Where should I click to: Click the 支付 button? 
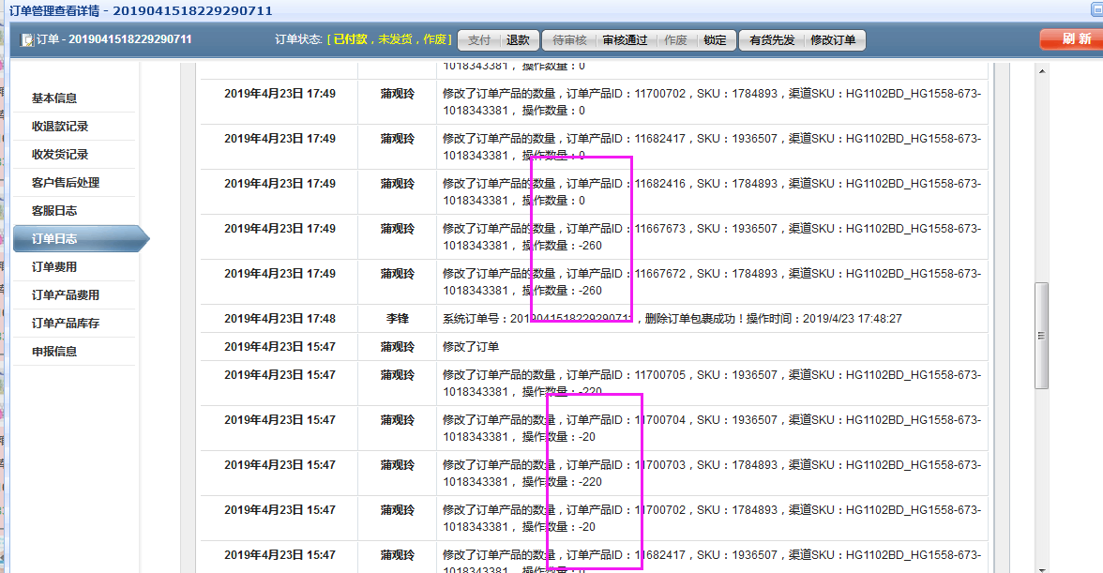coord(479,40)
